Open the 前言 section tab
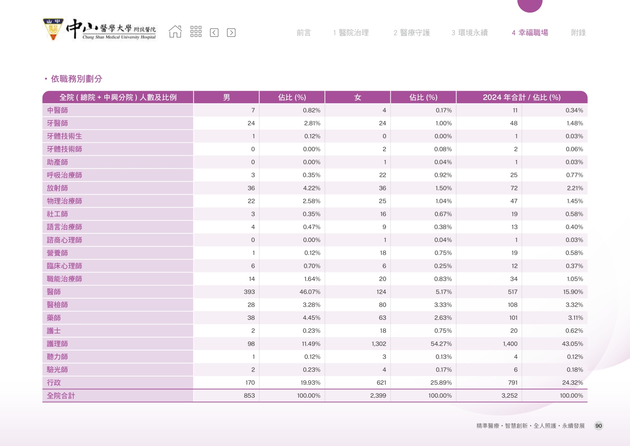 coord(303,33)
